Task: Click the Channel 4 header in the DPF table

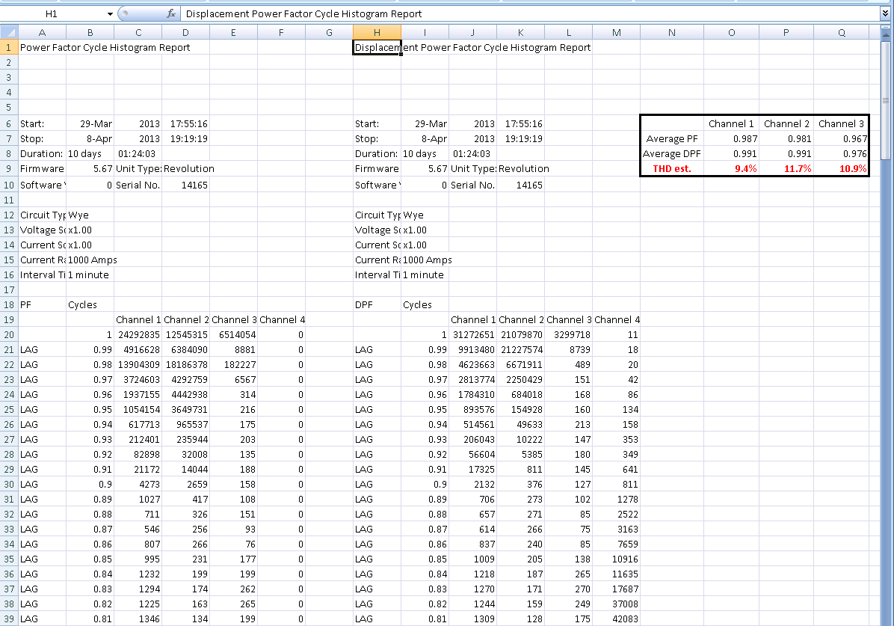Action: point(616,319)
